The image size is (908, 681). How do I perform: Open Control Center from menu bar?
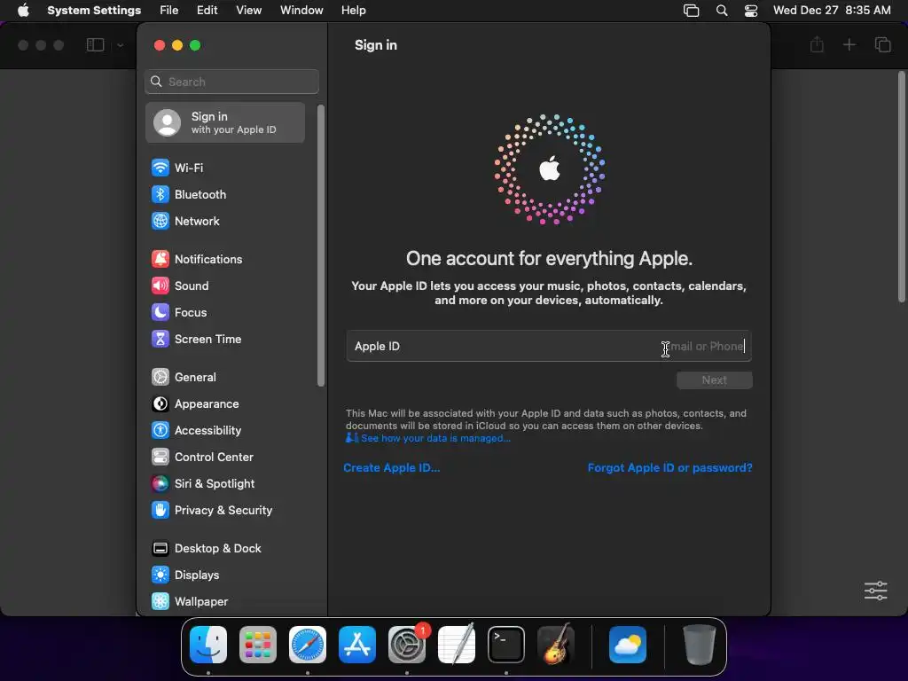pyautogui.click(x=751, y=11)
